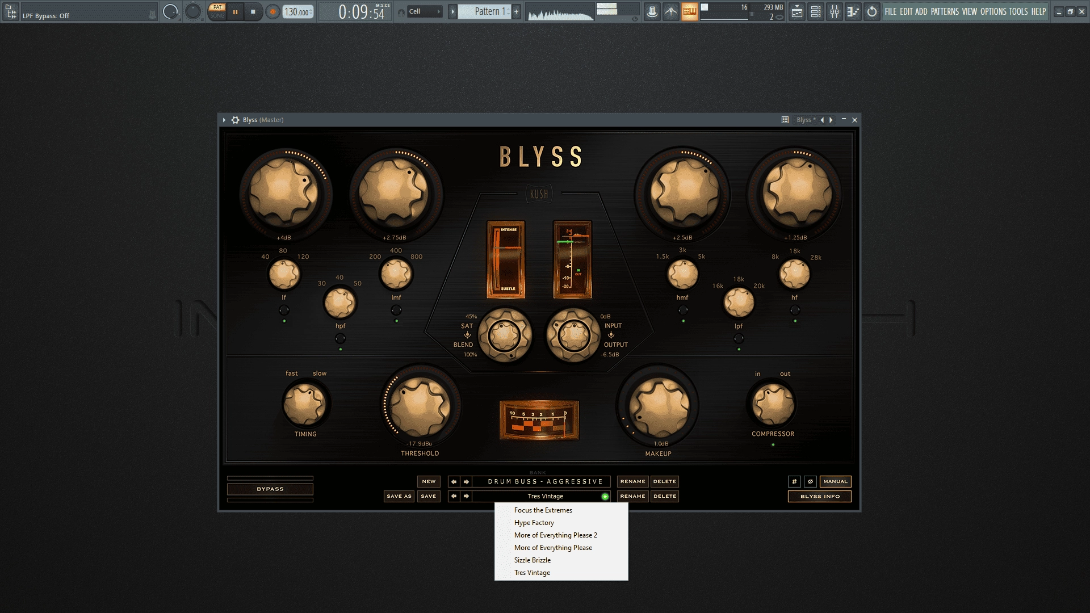Toggle the hpf filter enable button
The width and height of the screenshot is (1090, 613).
click(340, 338)
